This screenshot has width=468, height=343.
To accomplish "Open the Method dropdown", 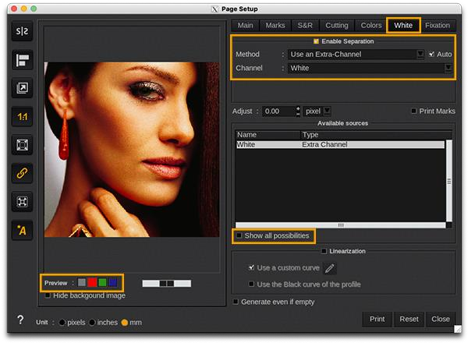I will (420, 55).
